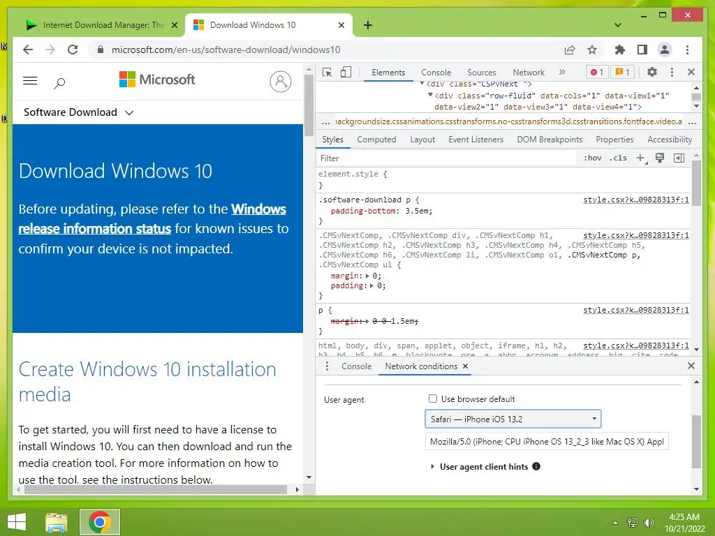Open the Event Listeners tab
The height and width of the screenshot is (536, 715).
click(x=476, y=140)
